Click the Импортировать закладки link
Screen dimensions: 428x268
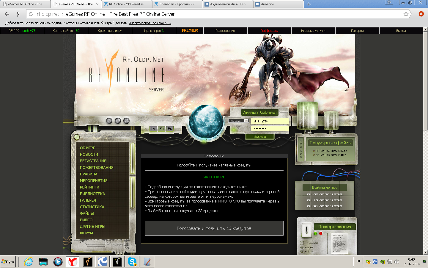150,23
